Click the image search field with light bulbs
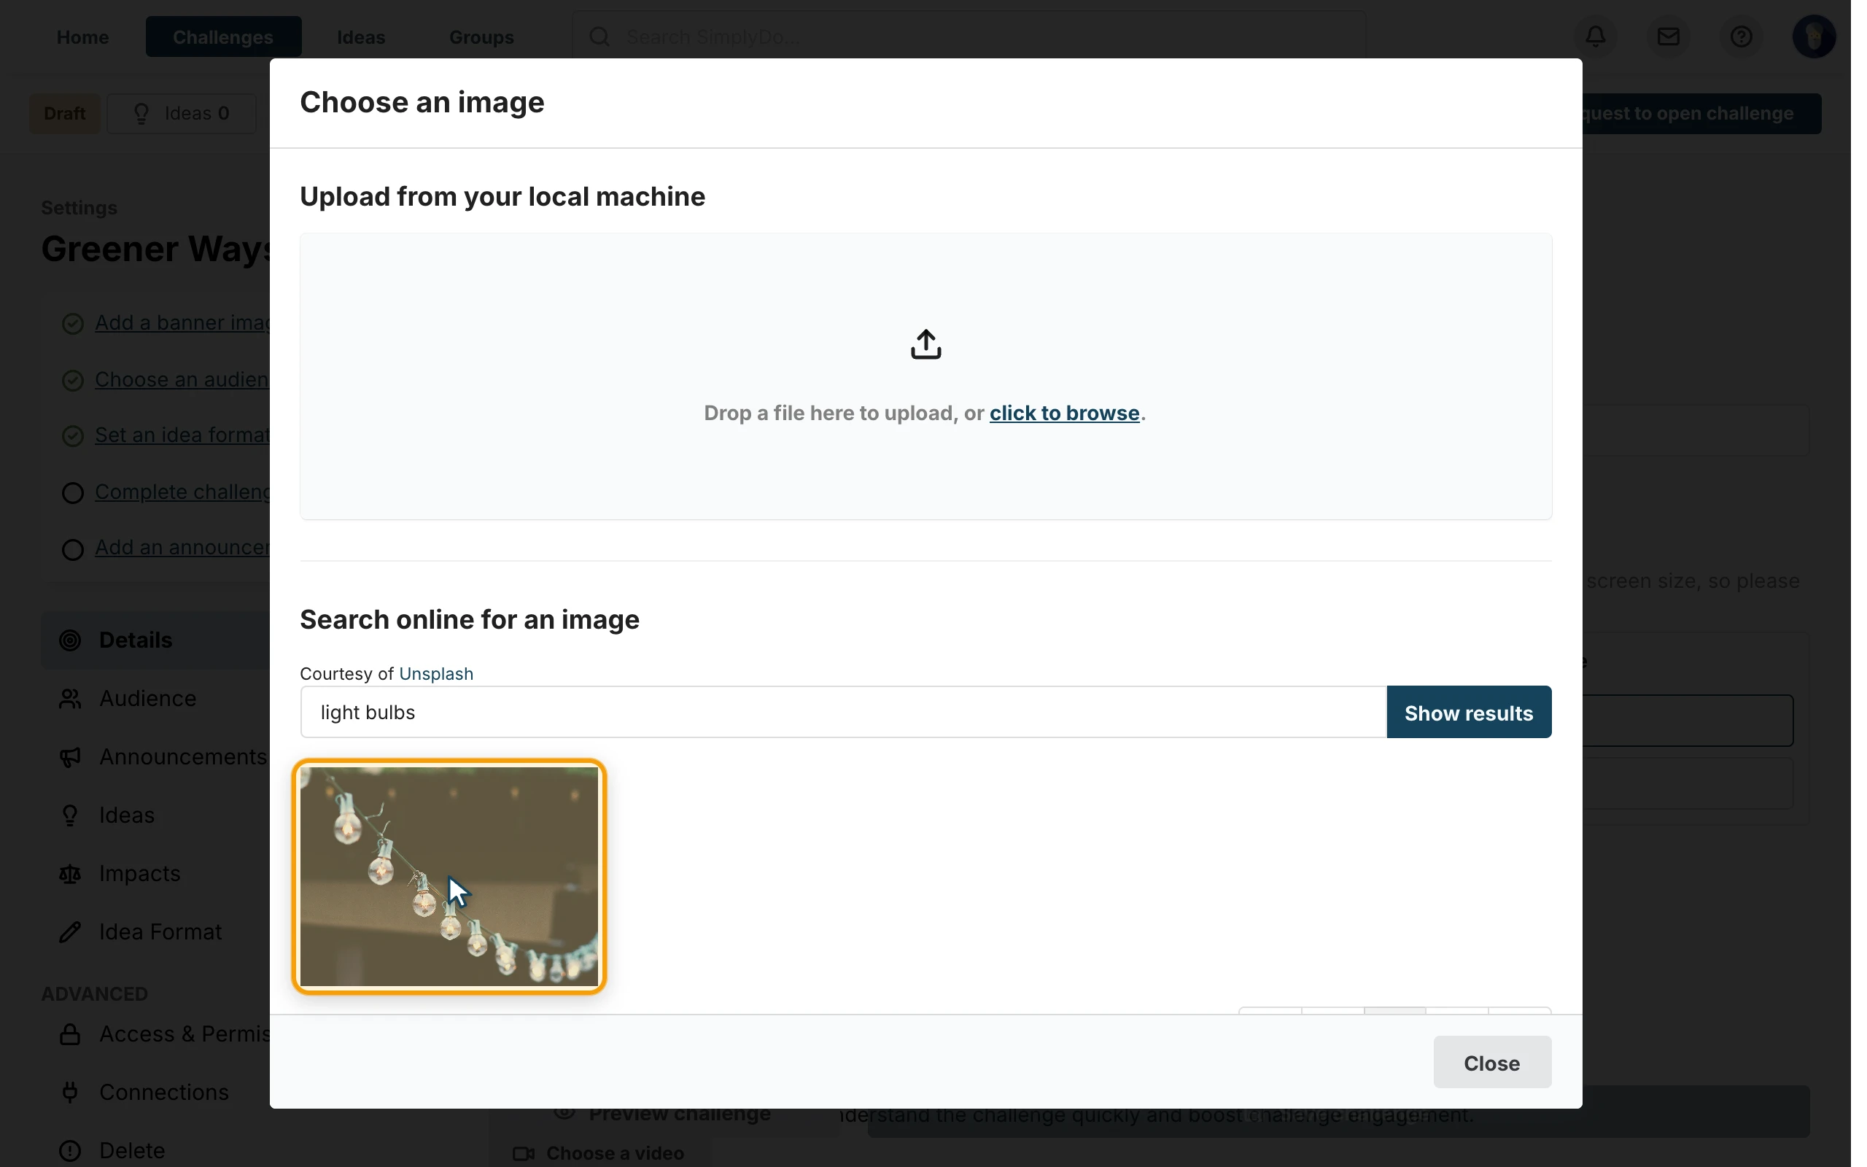 click(842, 712)
